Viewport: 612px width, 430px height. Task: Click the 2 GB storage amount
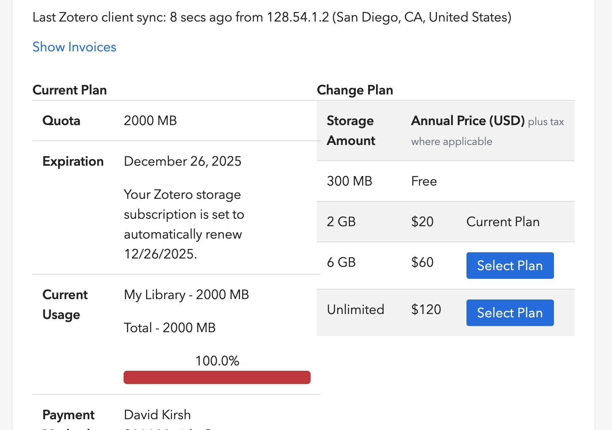pos(341,222)
